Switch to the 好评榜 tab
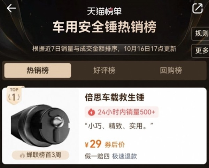 click(104, 70)
